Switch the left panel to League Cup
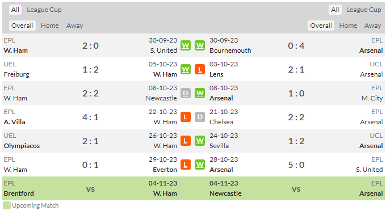Viewport: 386px width, 219px height. point(44,10)
